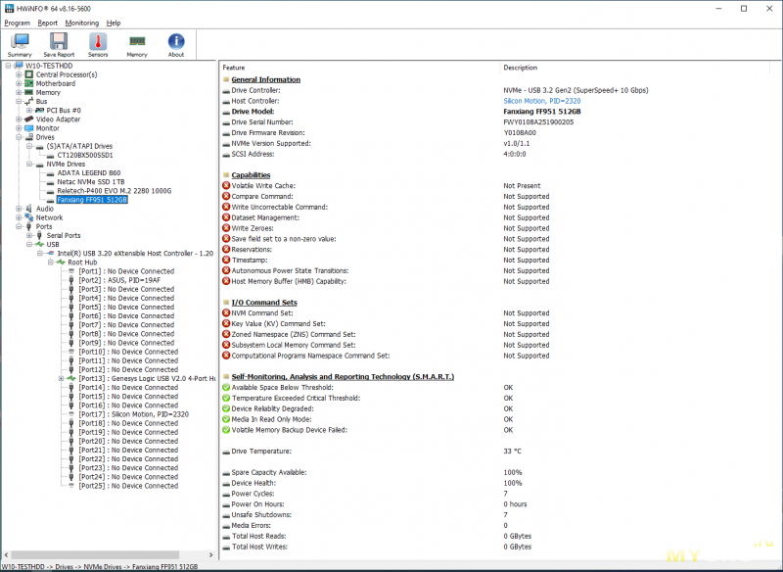
Task: Click the Audio speaker icon
Action: tap(29, 209)
